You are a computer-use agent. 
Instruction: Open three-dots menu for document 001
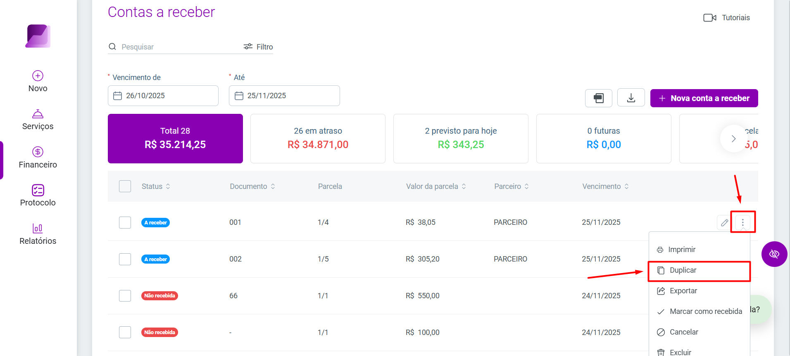pyautogui.click(x=742, y=223)
